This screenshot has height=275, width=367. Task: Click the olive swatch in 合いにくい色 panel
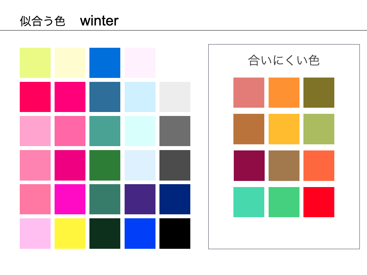click(319, 93)
